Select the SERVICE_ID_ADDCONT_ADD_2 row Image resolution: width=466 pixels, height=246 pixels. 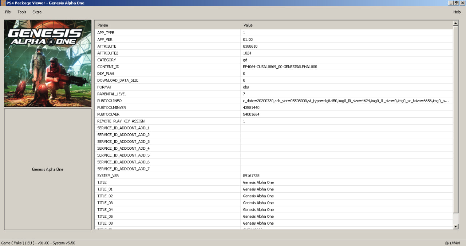pyautogui.click(x=274, y=135)
